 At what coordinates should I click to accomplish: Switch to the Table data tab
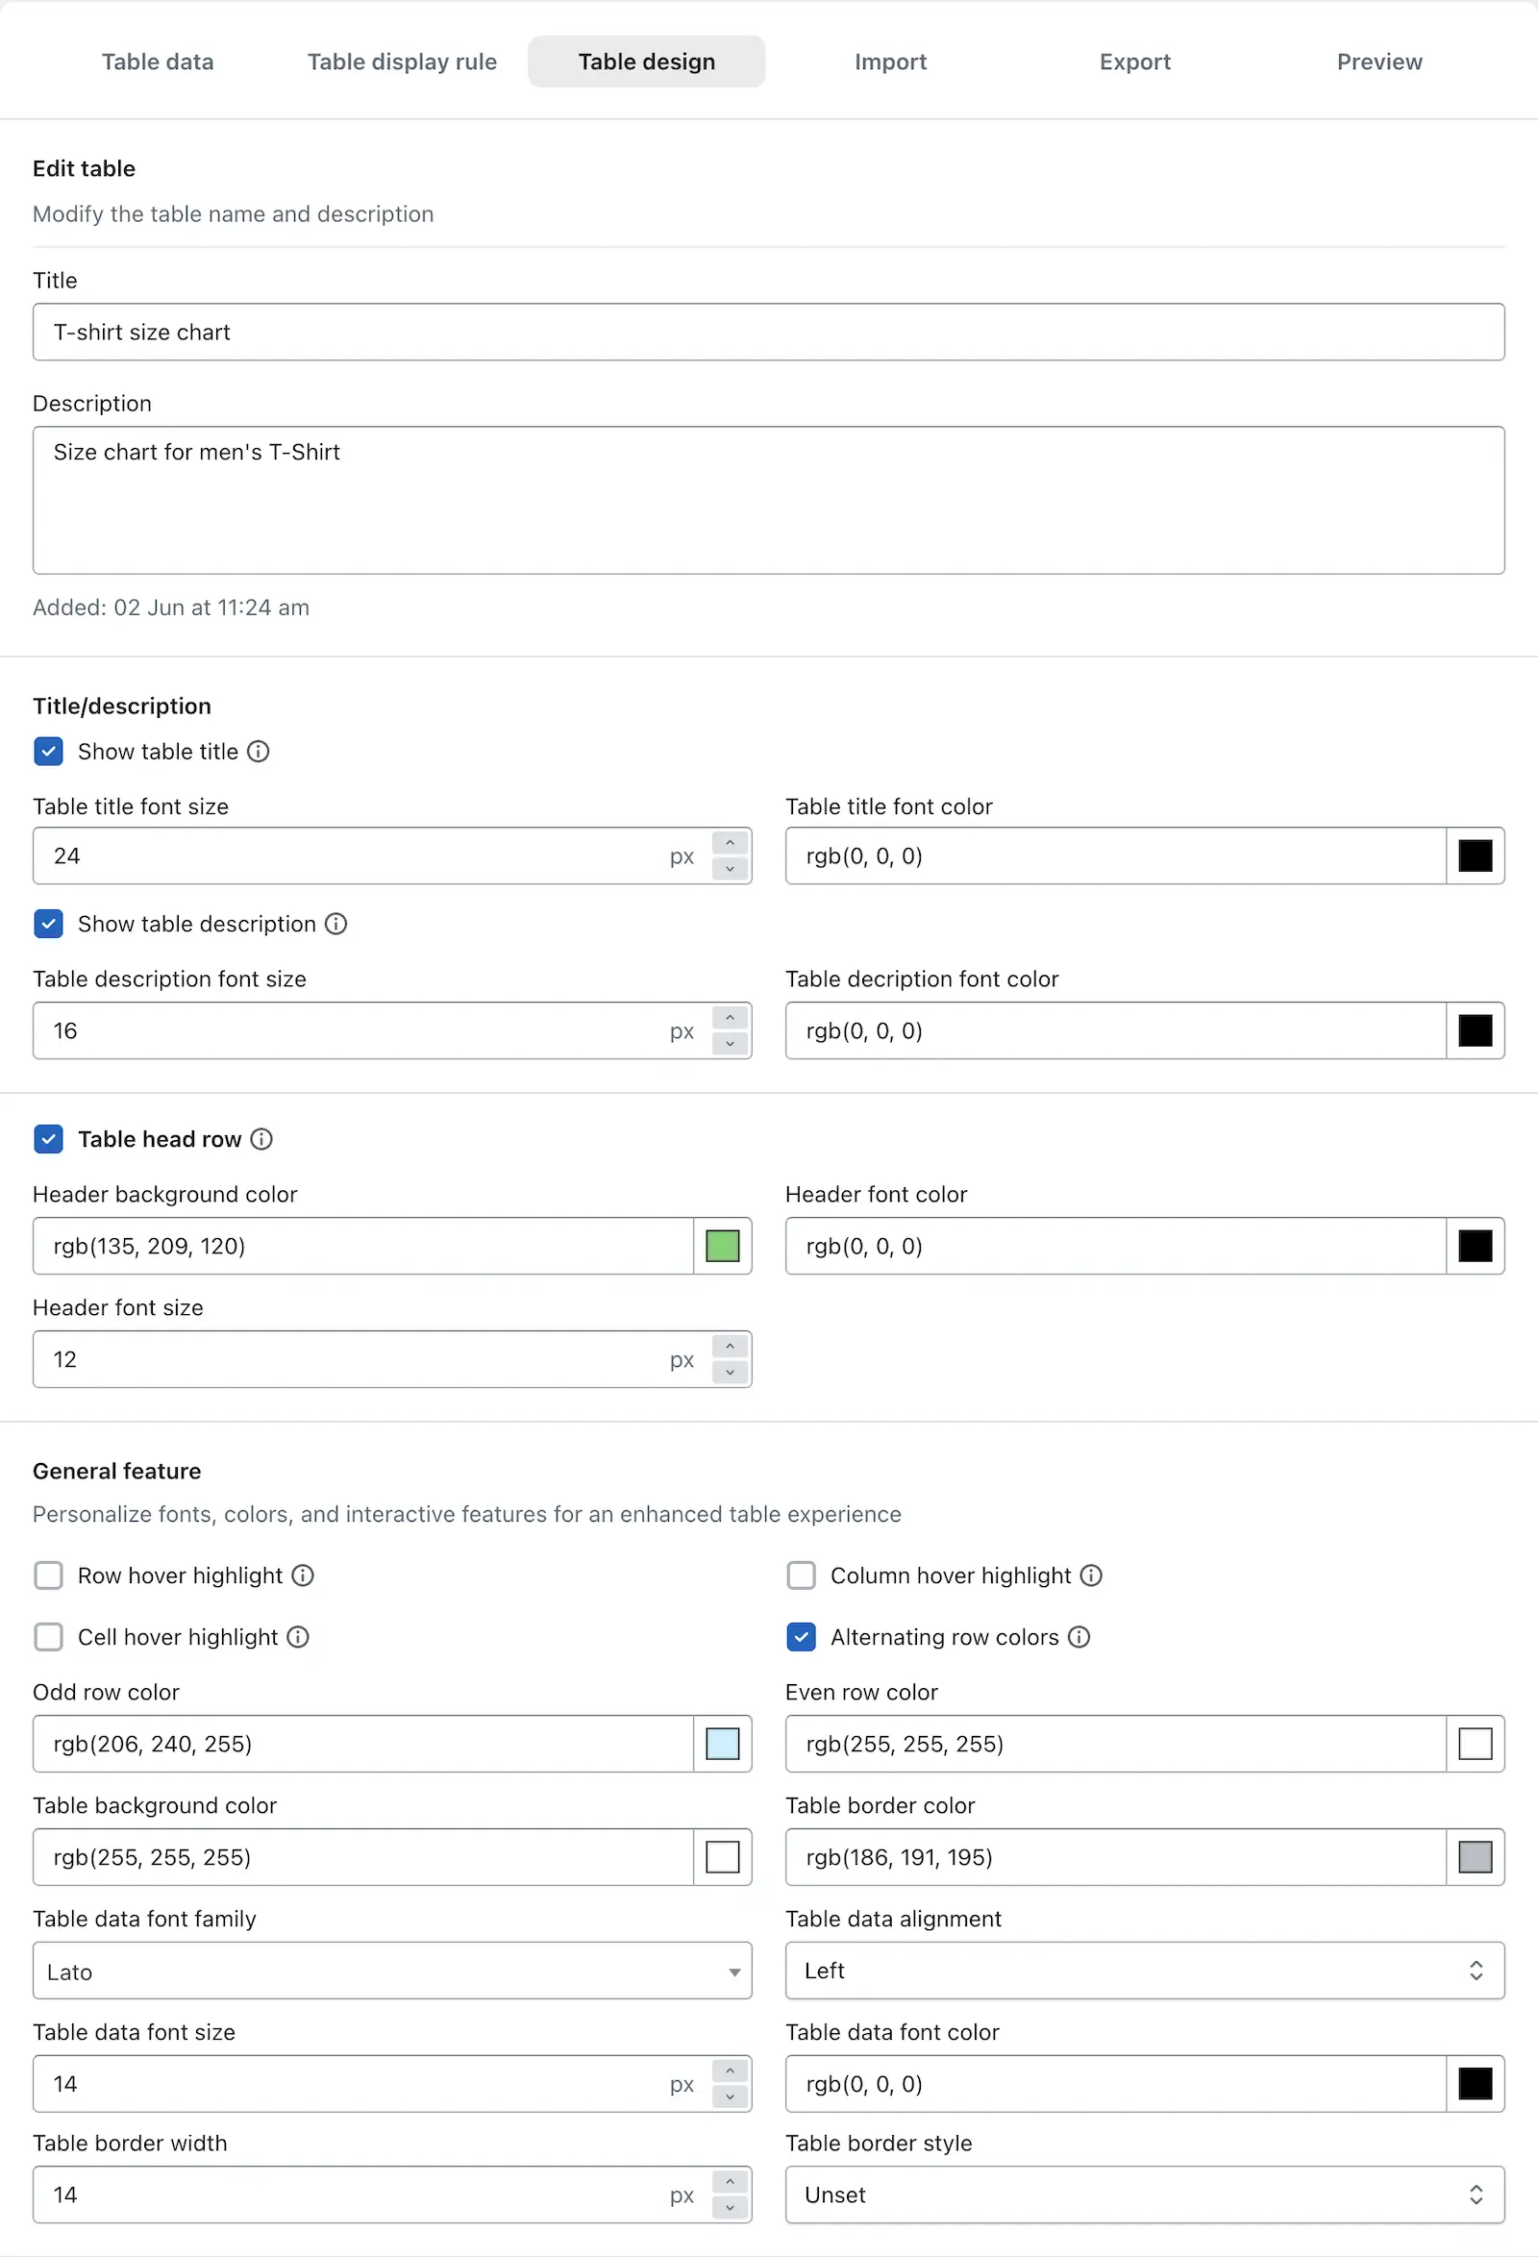159,62
